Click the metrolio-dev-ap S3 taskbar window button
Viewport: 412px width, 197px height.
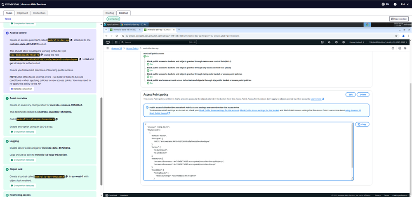coord(134,24)
